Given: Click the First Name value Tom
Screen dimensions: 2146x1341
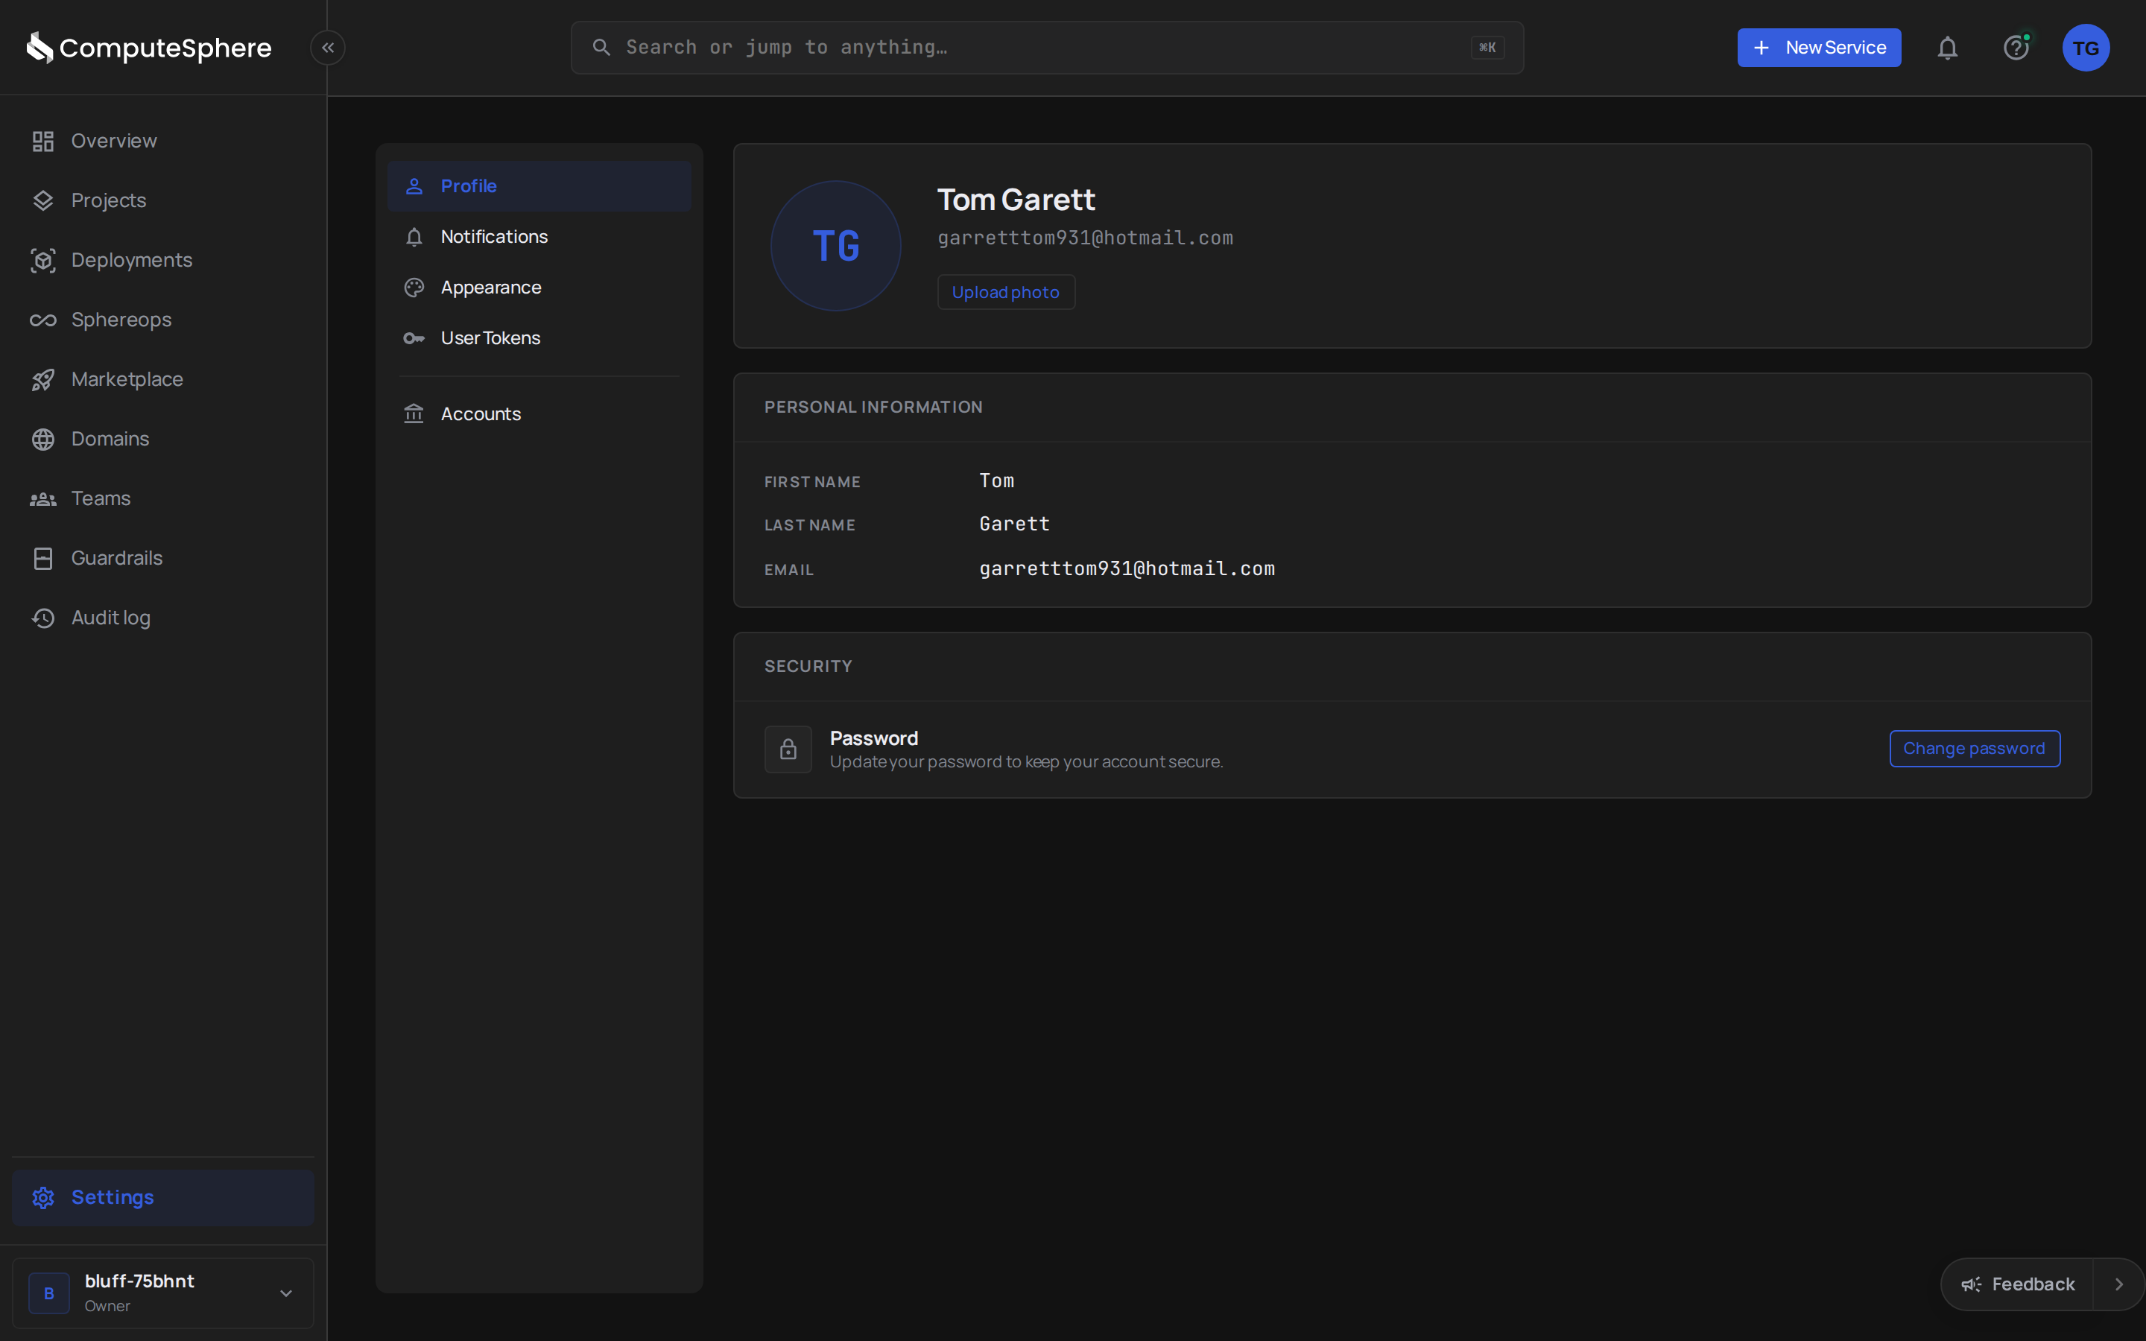Looking at the screenshot, I should 997,481.
